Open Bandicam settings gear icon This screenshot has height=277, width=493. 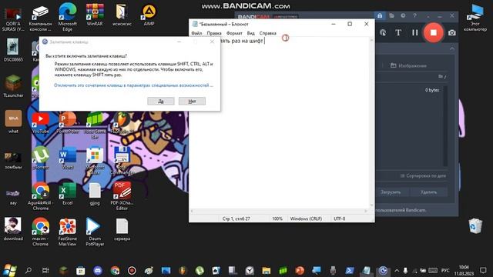[x=403, y=15]
